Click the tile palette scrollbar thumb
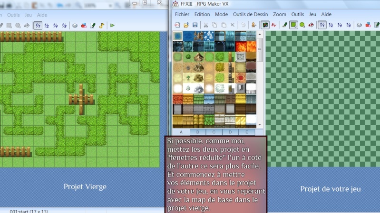 pos(260,49)
